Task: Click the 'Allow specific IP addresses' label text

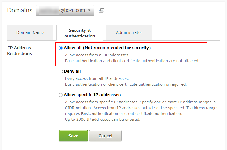Action: click(92, 95)
